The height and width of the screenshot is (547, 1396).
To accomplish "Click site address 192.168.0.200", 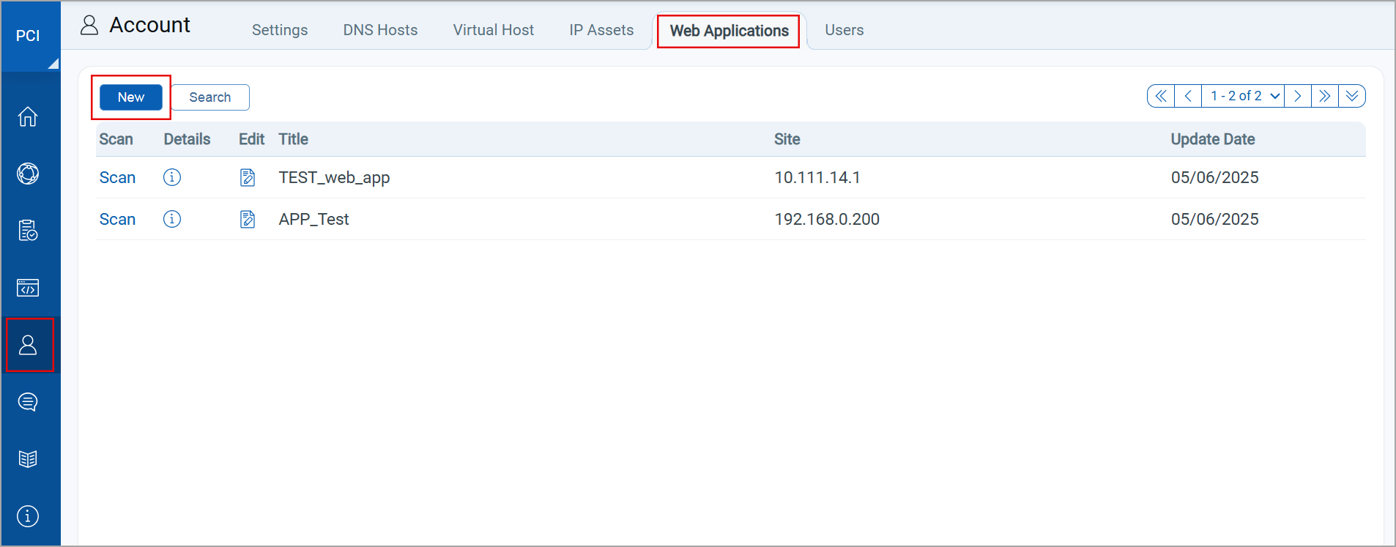I will pyautogui.click(x=827, y=219).
